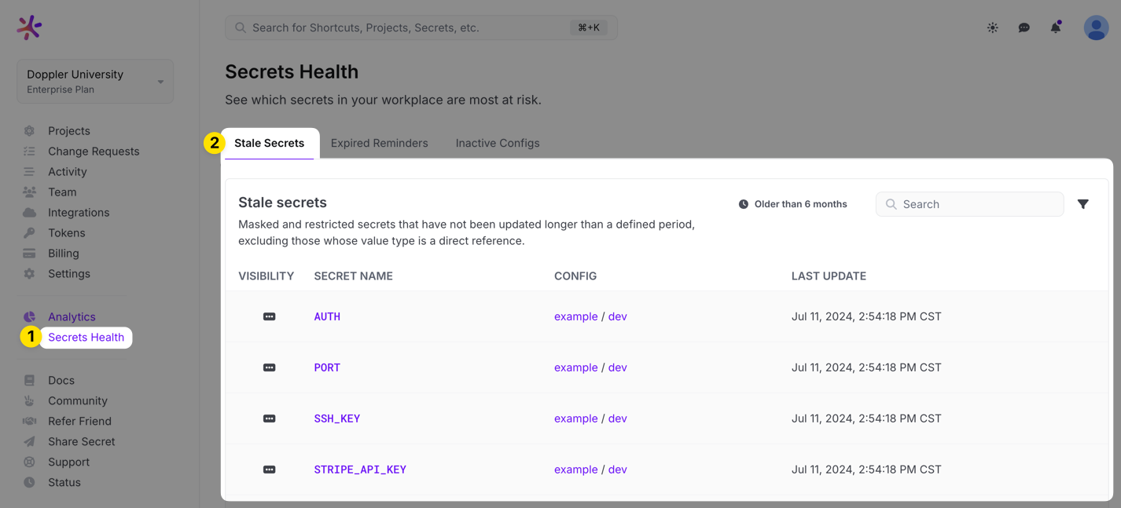The width and height of the screenshot is (1121, 508).
Task: Open the user avatar menu
Action: click(x=1096, y=27)
